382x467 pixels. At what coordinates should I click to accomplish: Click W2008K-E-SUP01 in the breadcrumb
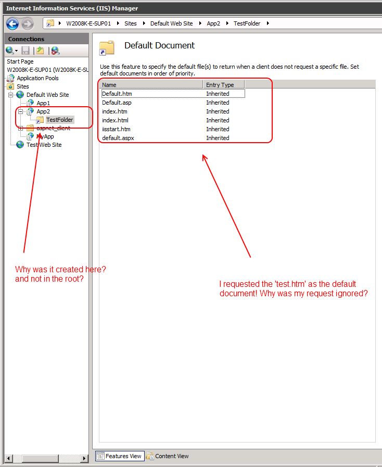point(88,23)
